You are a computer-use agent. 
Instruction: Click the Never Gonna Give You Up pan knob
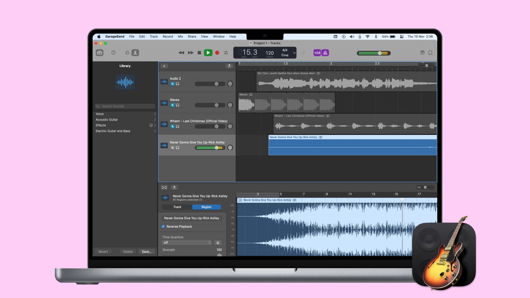tap(230, 148)
